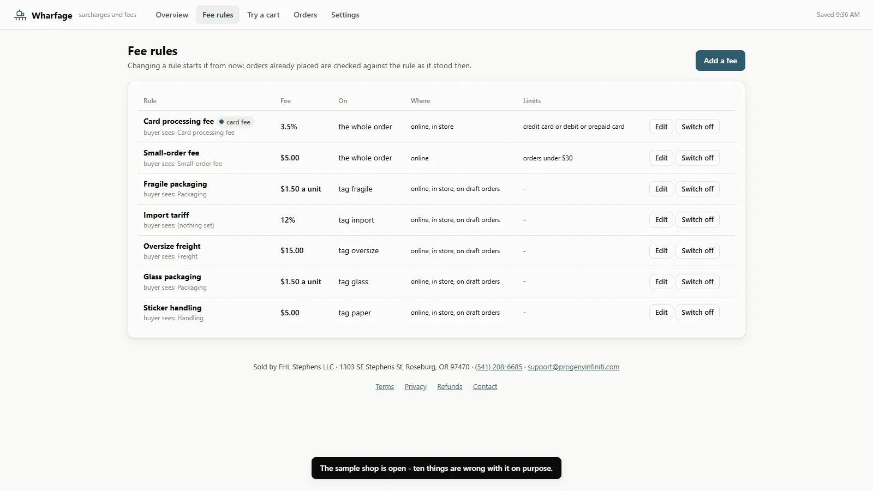873x491 pixels.
Task: Edit the Sticker handling rule
Action: point(661,312)
